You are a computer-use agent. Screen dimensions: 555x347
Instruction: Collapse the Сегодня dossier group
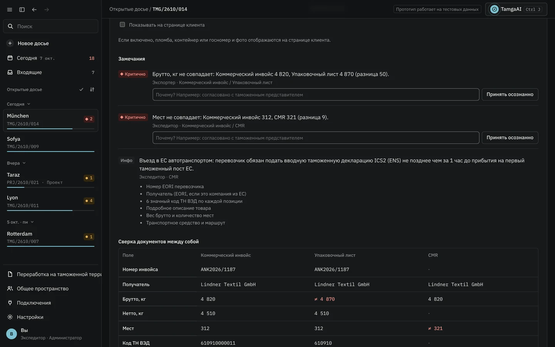(x=18, y=104)
